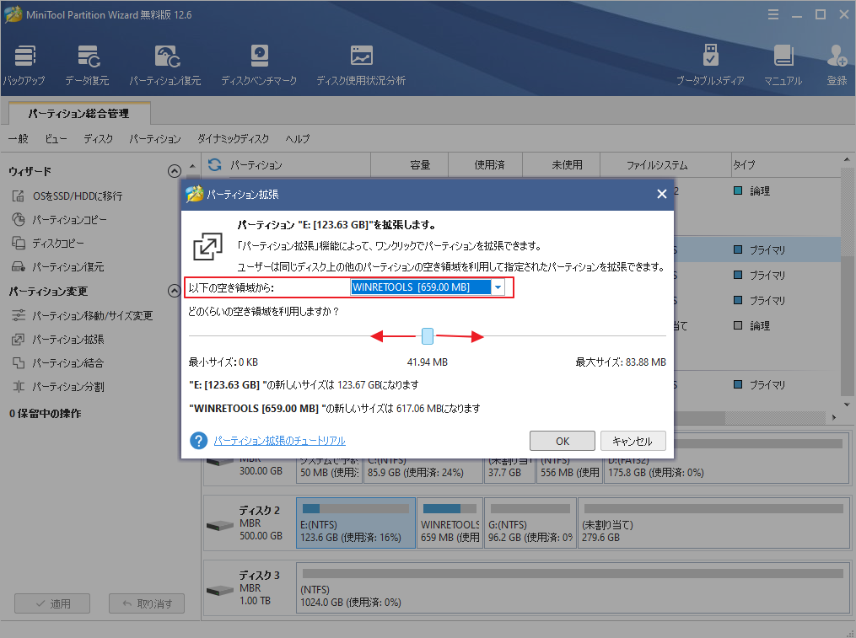This screenshot has width=856, height=638.
Task: Sort by the 使用済 column header
Action: click(485, 165)
